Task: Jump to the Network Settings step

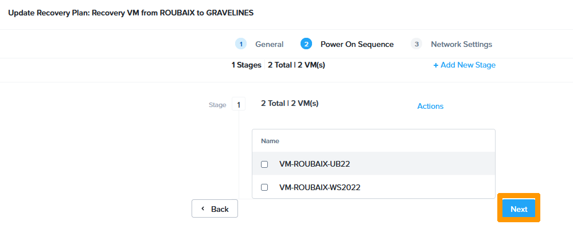Action: 461,44
